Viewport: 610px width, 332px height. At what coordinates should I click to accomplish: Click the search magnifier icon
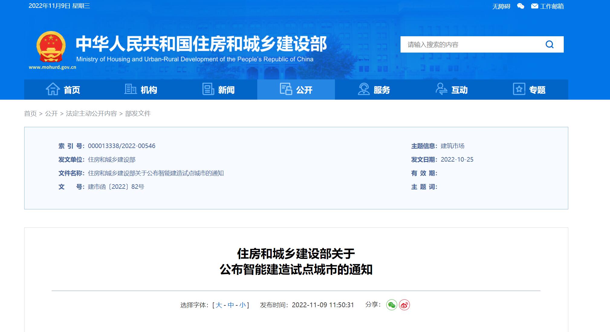click(549, 45)
